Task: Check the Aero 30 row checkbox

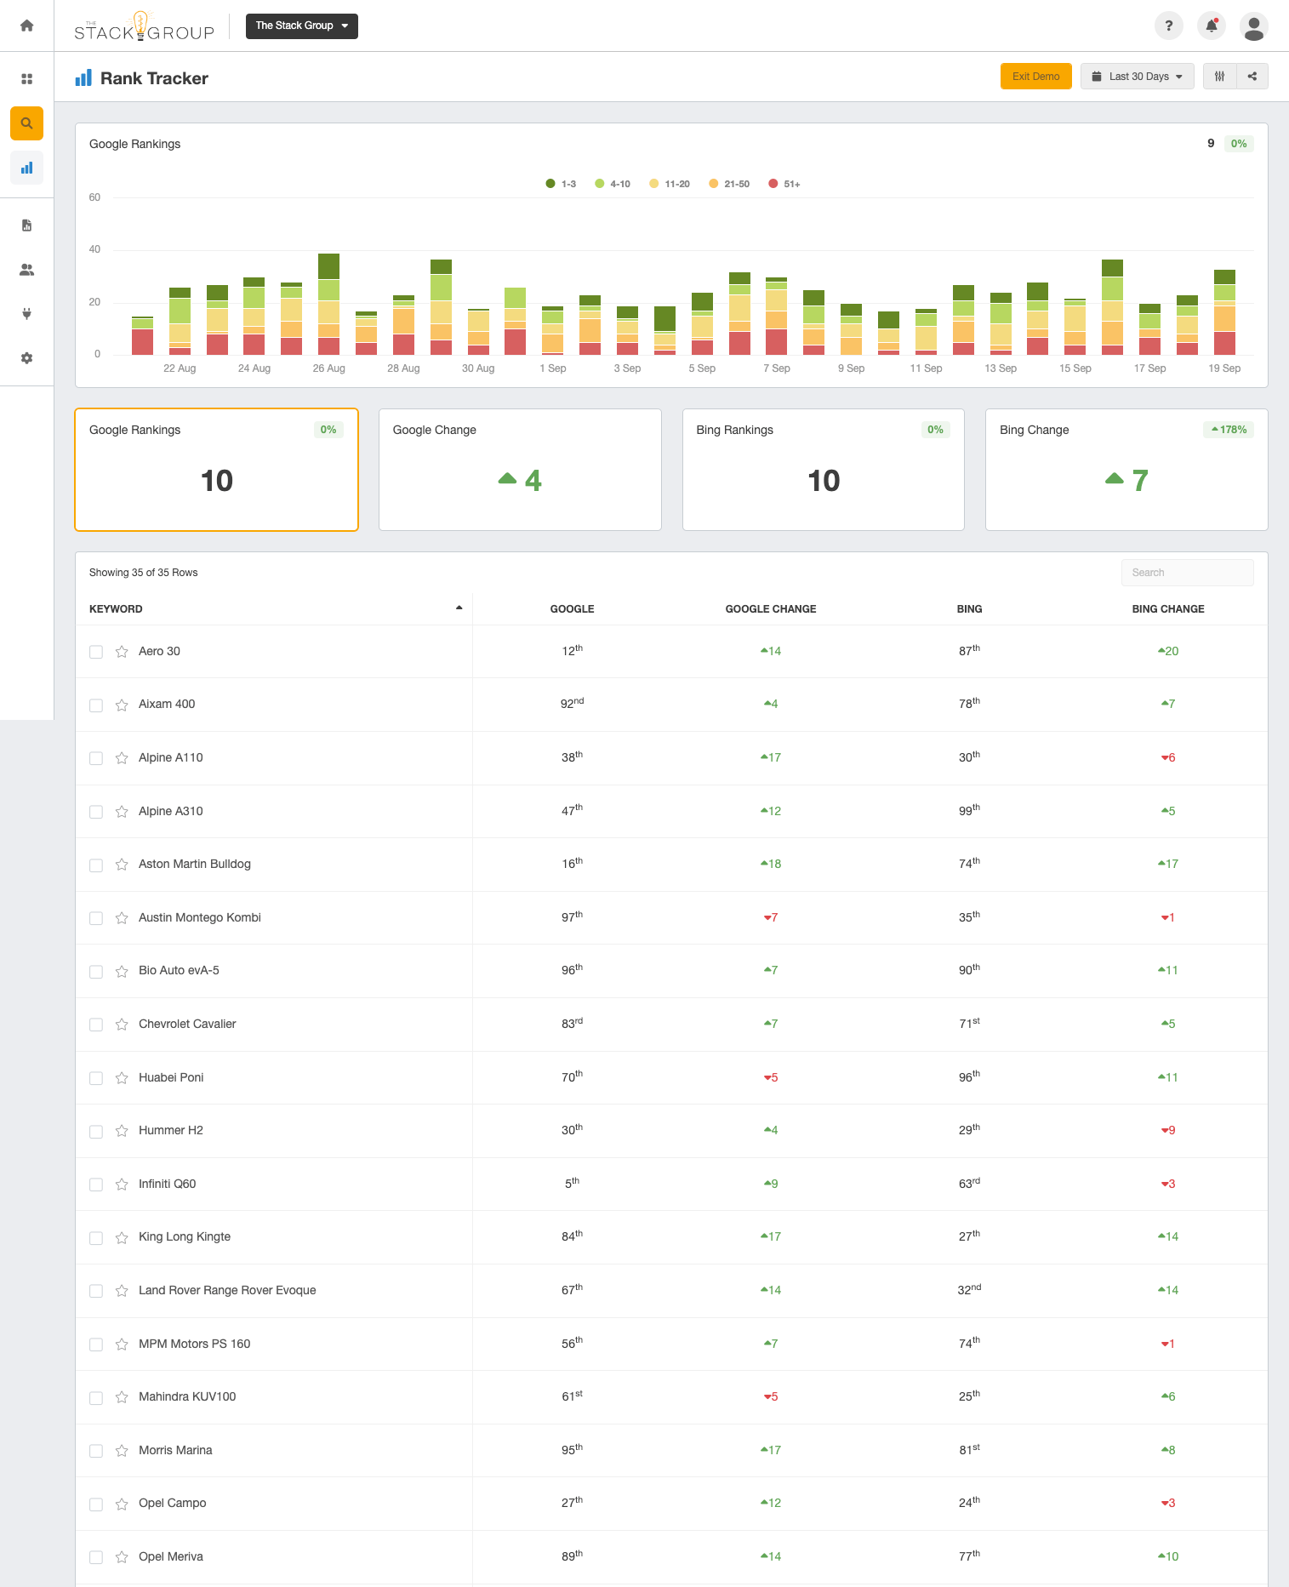Action: 96,652
